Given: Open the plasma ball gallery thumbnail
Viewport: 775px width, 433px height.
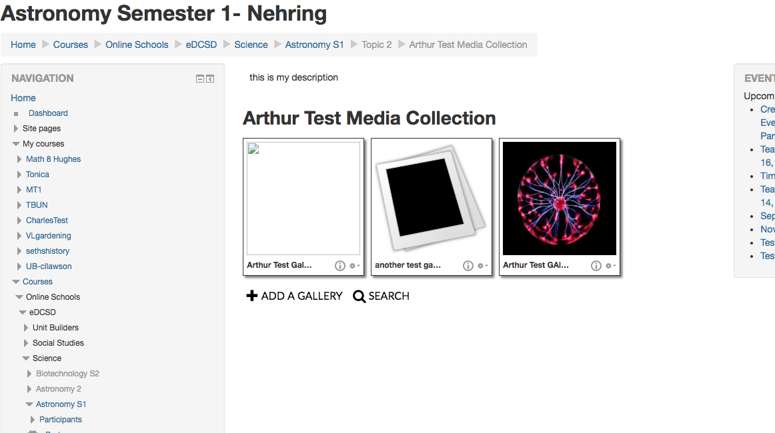Looking at the screenshot, I should (x=560, y=199).
